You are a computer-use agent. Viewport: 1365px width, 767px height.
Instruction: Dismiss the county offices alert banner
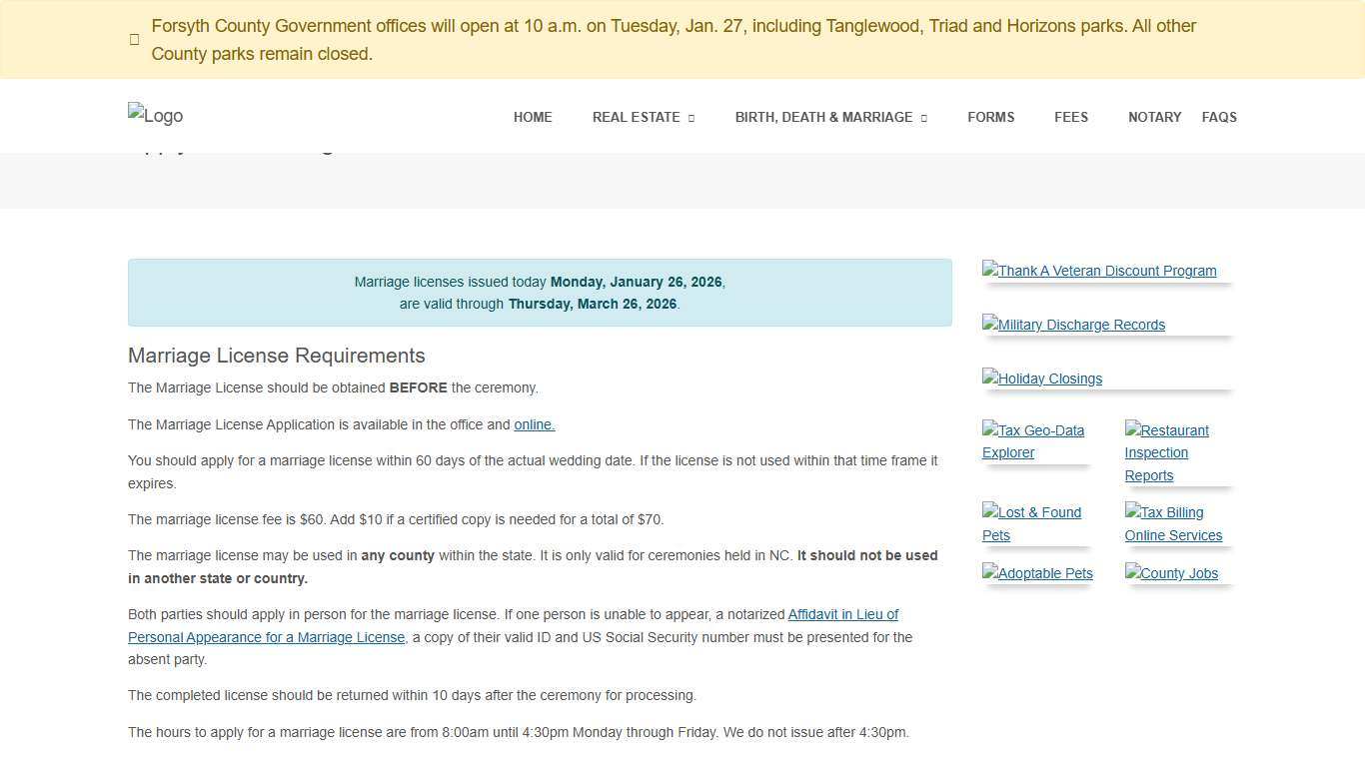(135, 39)
